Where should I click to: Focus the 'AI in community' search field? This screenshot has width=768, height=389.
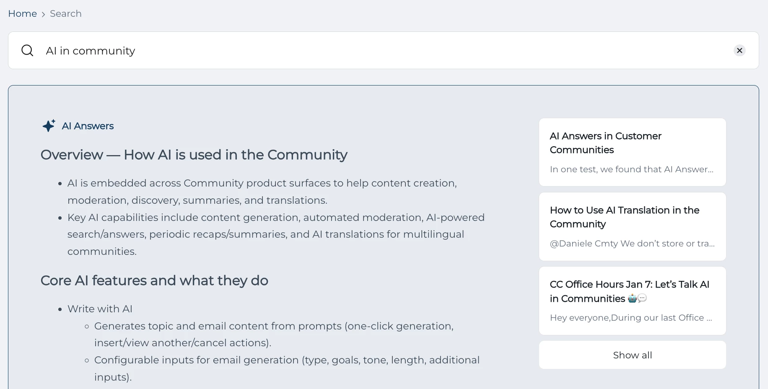(x=377, y=51)
